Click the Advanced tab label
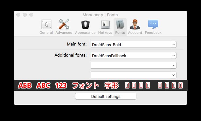The width and height of the screenshot is (201, 121). coord(64,33)
